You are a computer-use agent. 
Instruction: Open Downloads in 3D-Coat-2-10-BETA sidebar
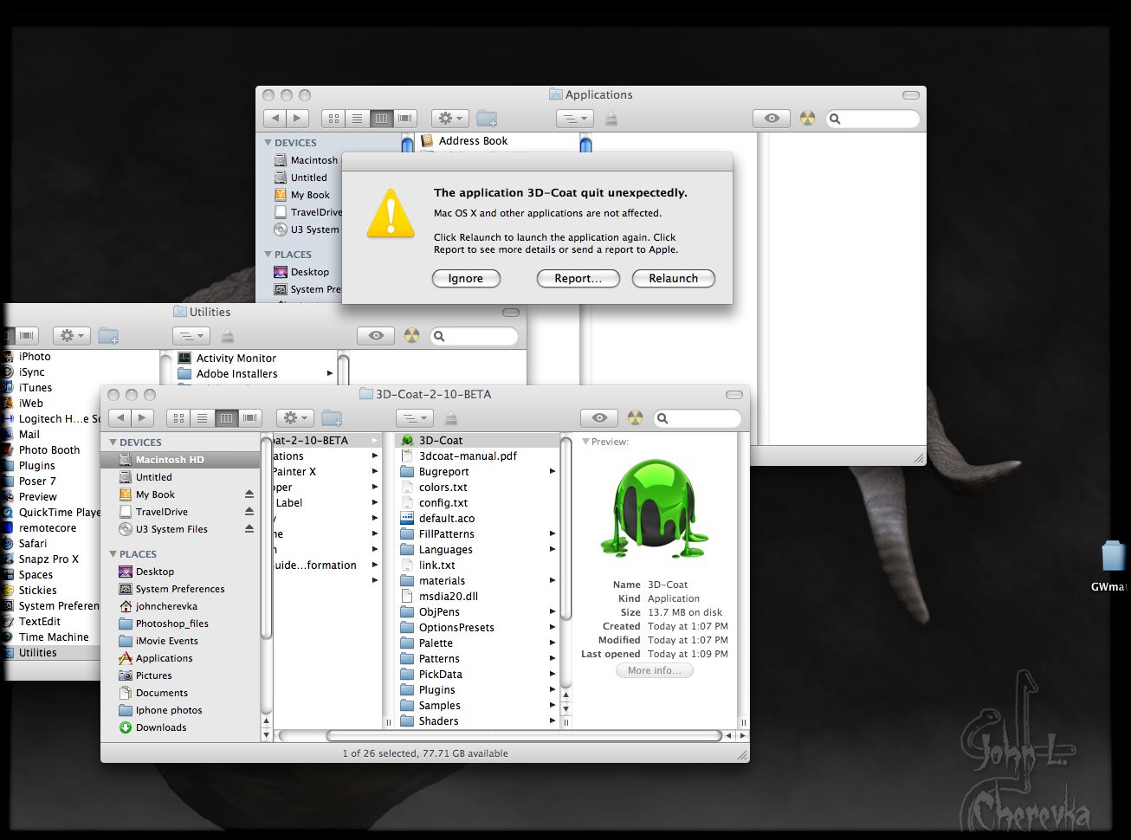(180, 727)
